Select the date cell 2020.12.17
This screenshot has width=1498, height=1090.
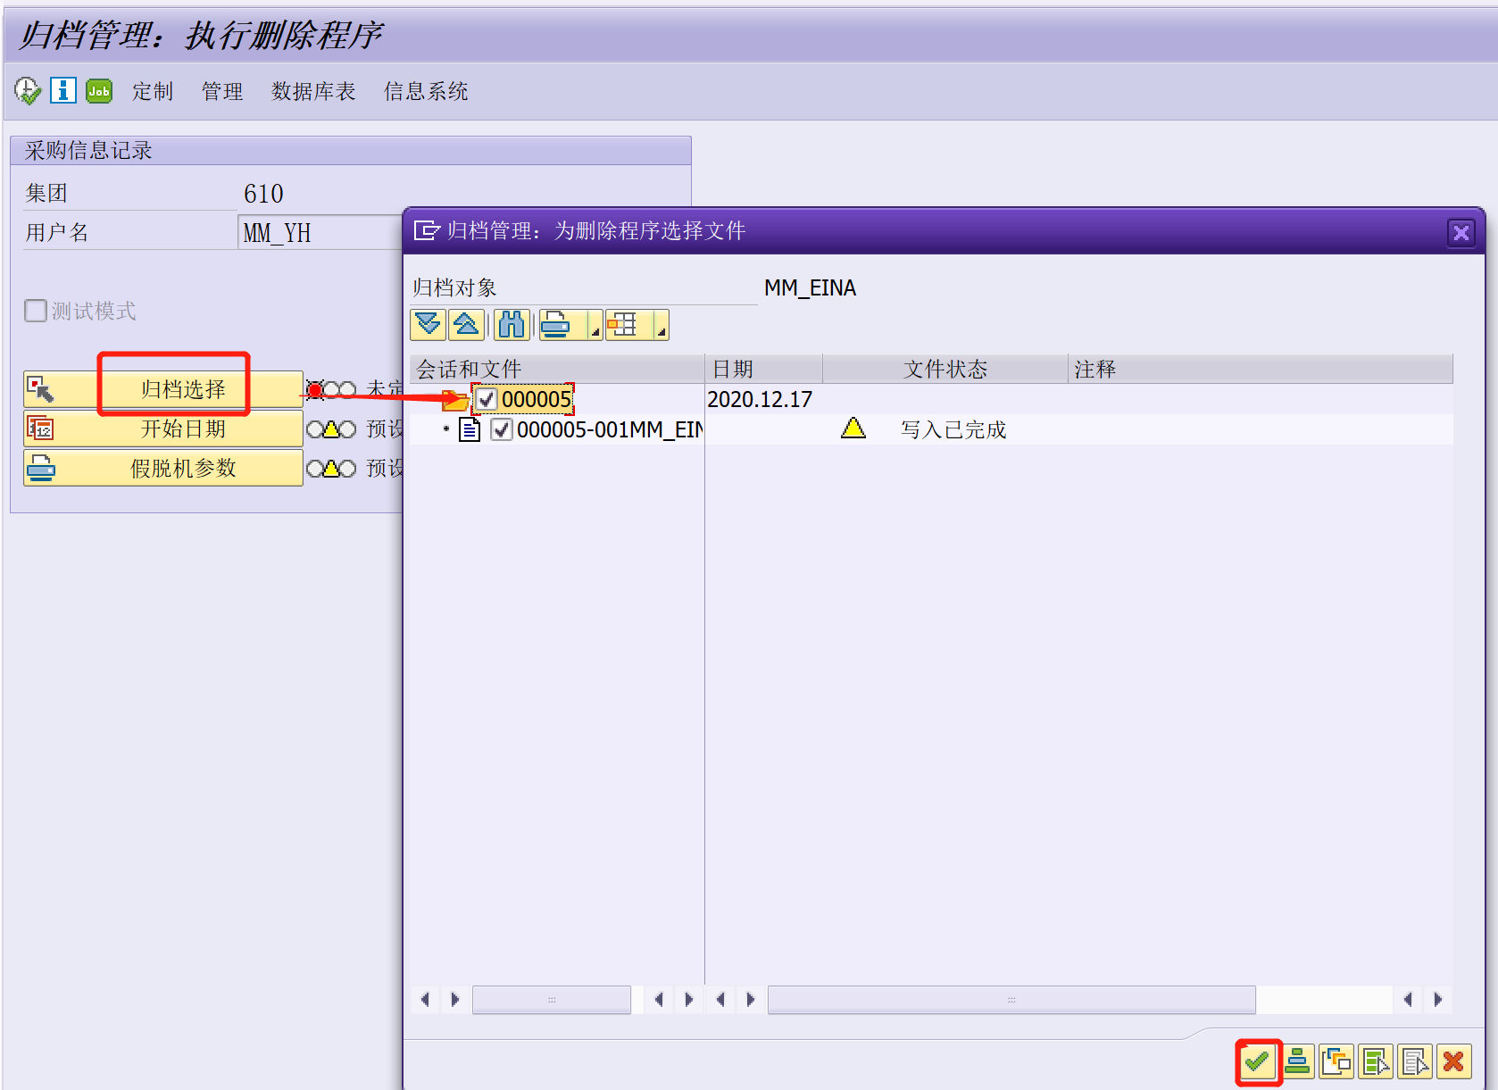(760, 399)
